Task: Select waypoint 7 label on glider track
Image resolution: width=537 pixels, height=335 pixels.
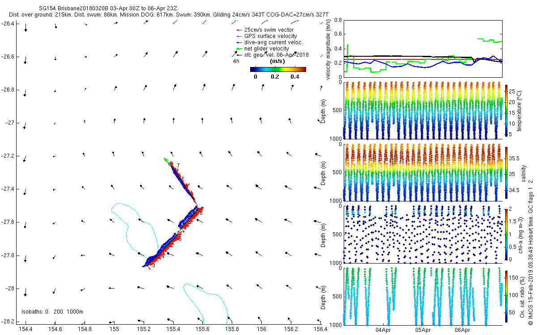Action: click(178, 166)
